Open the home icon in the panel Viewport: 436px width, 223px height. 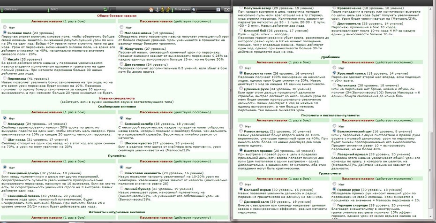(151, 10)
